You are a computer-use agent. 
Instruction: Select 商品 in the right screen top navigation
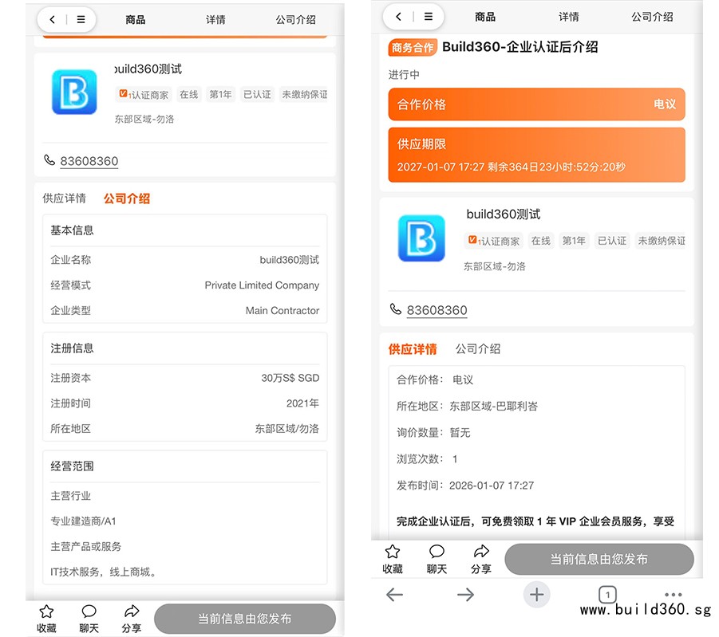(x=484, y=17)
